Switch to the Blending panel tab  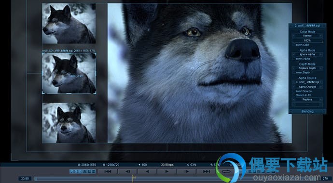pos(307,111)
